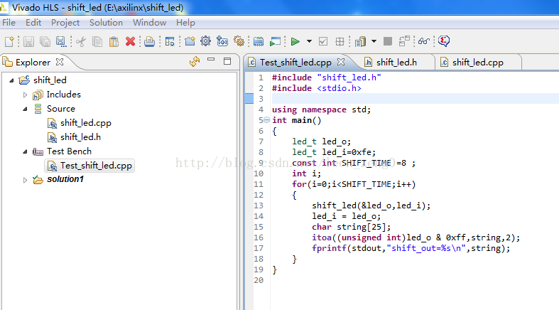Select Includes folder in Explorer

63,95
